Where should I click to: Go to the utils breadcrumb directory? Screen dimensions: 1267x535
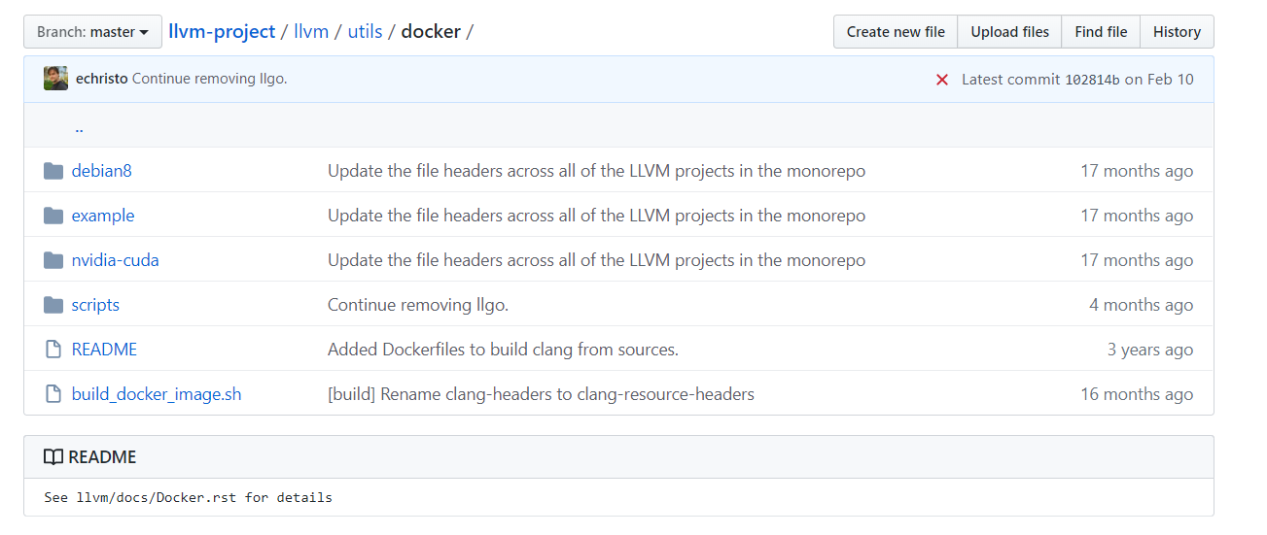(366, 31)
